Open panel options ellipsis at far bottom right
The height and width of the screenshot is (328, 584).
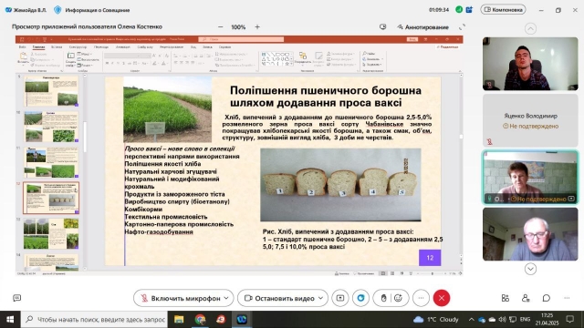tap(567, 298)
